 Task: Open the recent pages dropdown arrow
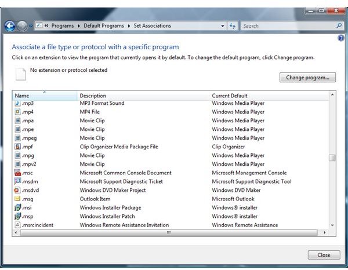[x=31, y=26]
